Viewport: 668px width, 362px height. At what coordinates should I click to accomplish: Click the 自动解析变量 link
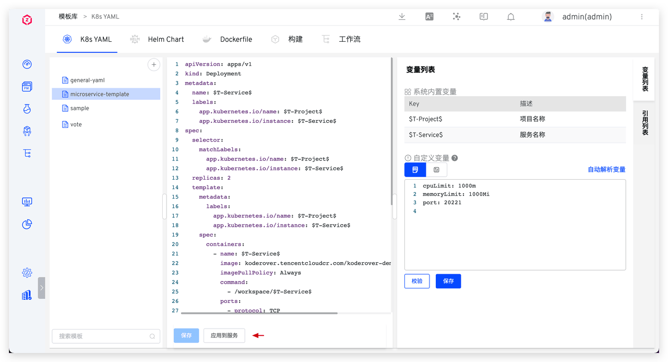(606, 170)
